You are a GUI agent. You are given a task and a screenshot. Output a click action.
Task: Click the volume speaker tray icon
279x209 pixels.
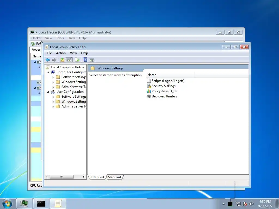click(251, 204)
